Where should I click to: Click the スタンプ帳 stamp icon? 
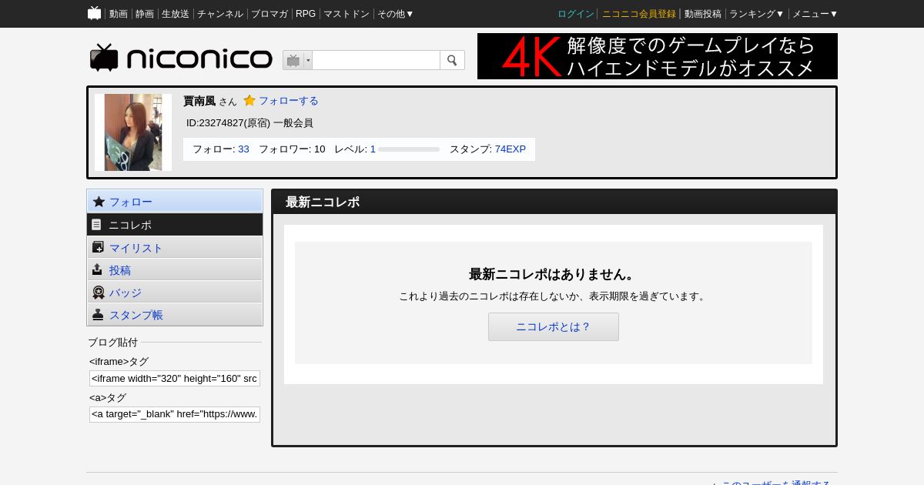point(98,314)
